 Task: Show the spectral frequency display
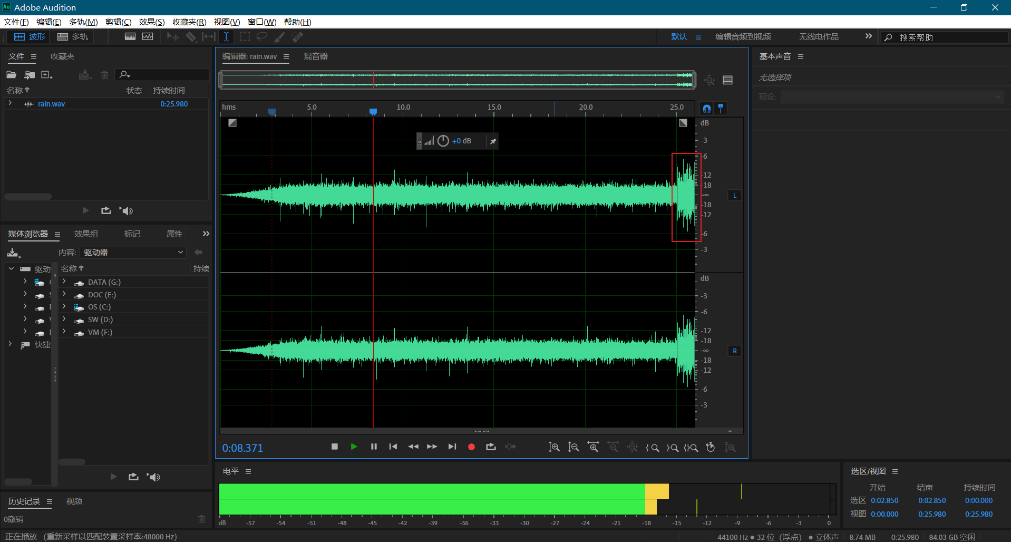coord(130,36)
